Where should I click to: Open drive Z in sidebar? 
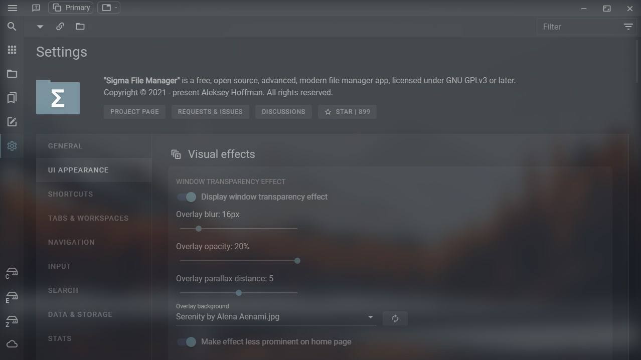[12, 321]
